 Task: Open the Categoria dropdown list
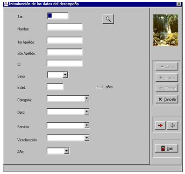(86, 98)
